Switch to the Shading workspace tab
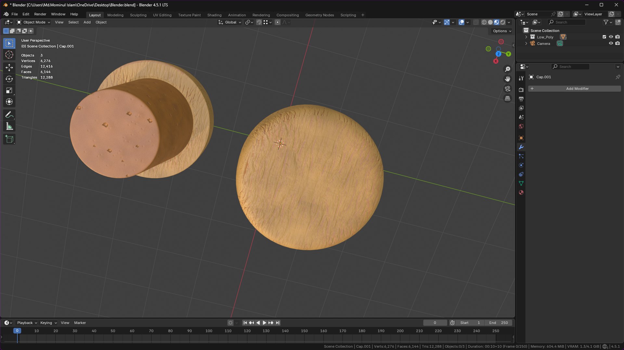The width and height of the screenshot is (624, 350). pyautogui.click(x=214, y=15)
